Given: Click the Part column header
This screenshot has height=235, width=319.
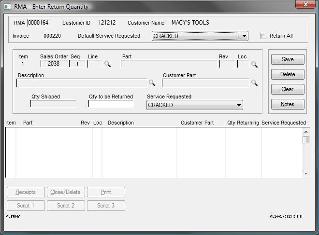Looking at the screenshot, I should (28, 123).
